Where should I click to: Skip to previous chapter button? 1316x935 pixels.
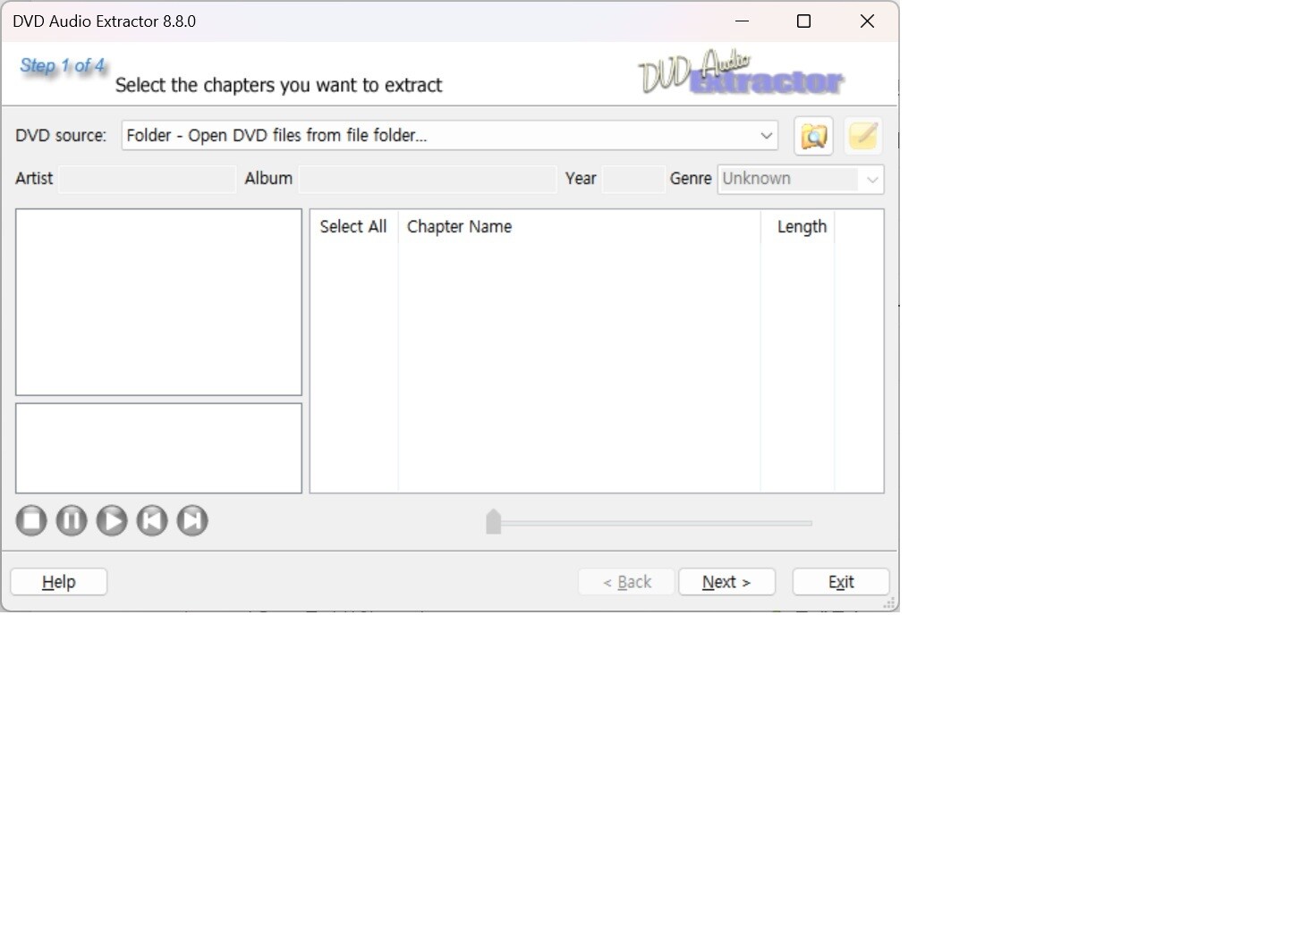click(152, 520)
